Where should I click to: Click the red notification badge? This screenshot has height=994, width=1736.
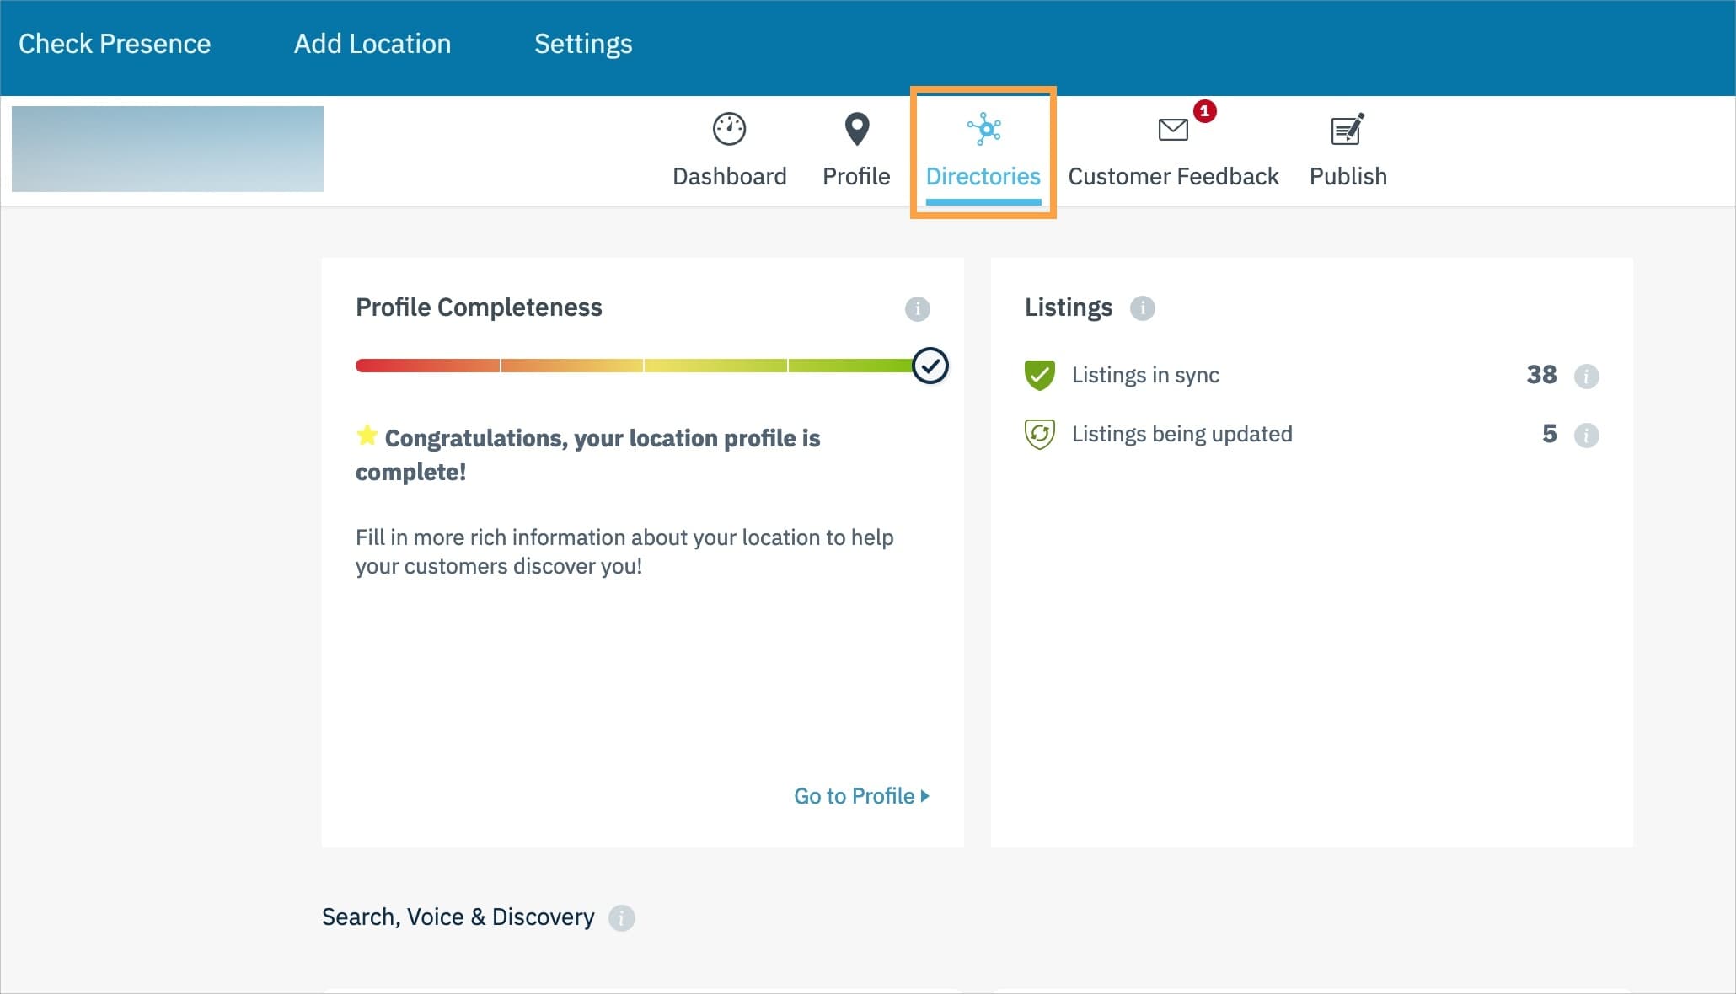point(1204,111)
